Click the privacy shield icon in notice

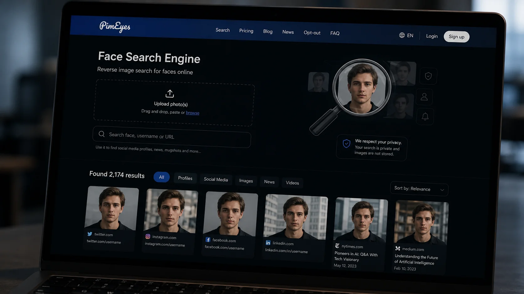point(346,143)
